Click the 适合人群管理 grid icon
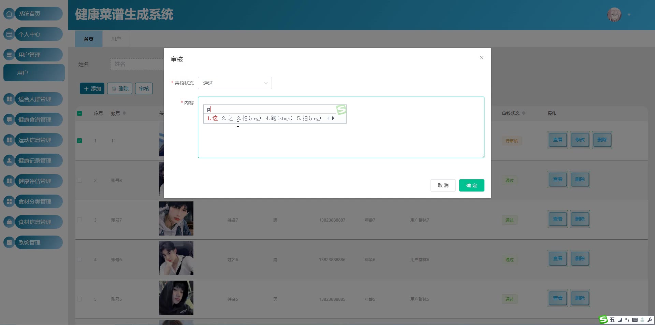655x325 pixels. (9, 99)
